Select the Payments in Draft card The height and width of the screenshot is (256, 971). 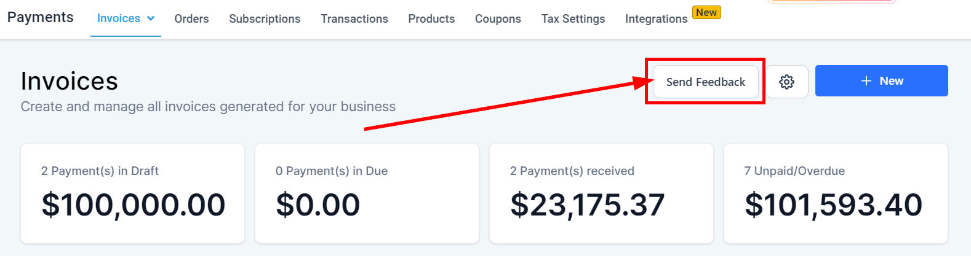click(133, 193)
